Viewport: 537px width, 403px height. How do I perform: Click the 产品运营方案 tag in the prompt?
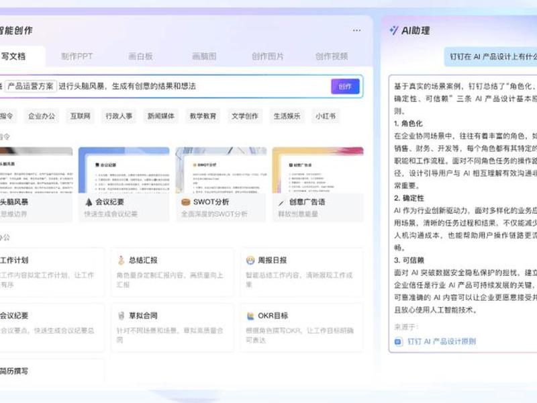point(31,86)
